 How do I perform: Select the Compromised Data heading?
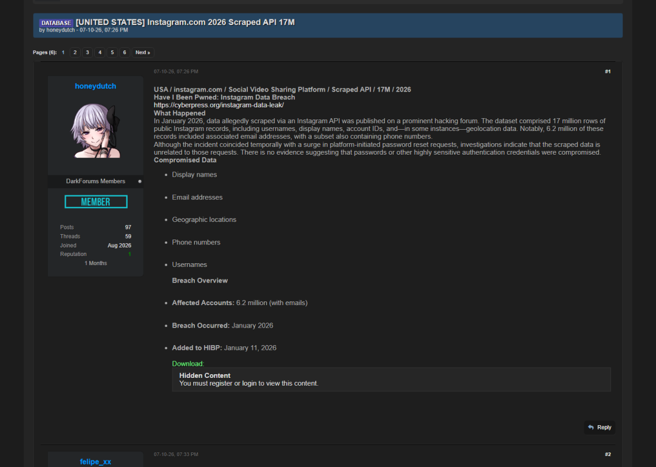click(x=185, y=160)
